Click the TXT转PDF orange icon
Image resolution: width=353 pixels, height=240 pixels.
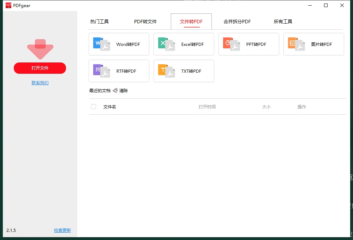click(167, 71)
